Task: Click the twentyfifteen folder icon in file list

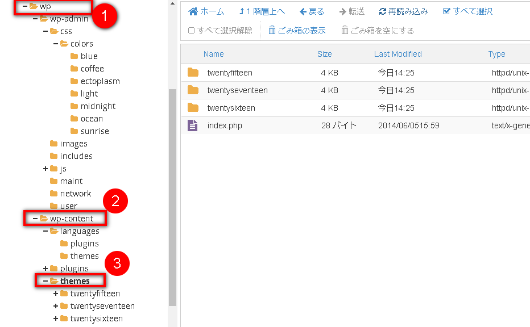Action: coord(193,72)
